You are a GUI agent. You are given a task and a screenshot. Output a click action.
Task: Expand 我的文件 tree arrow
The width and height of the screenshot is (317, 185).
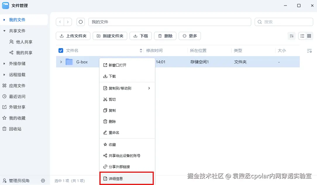click(4, 20)
